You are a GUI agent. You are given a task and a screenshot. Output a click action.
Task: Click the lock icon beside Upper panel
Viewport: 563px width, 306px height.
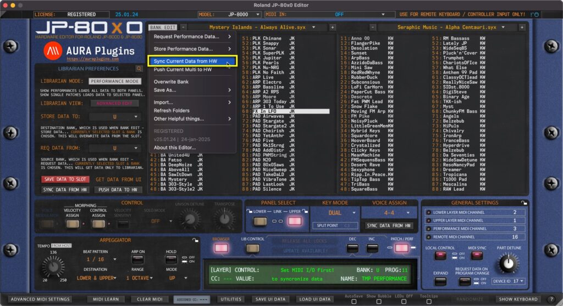tap(305, 212)
